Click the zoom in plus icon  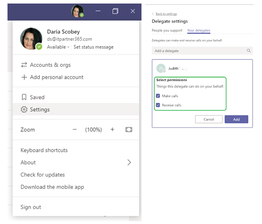click(x=113, y=130)
